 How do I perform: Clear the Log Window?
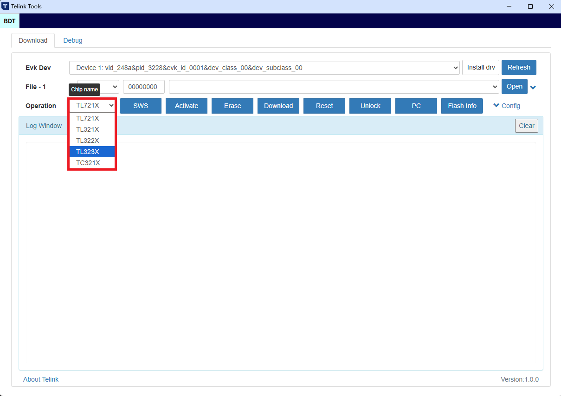526,126
